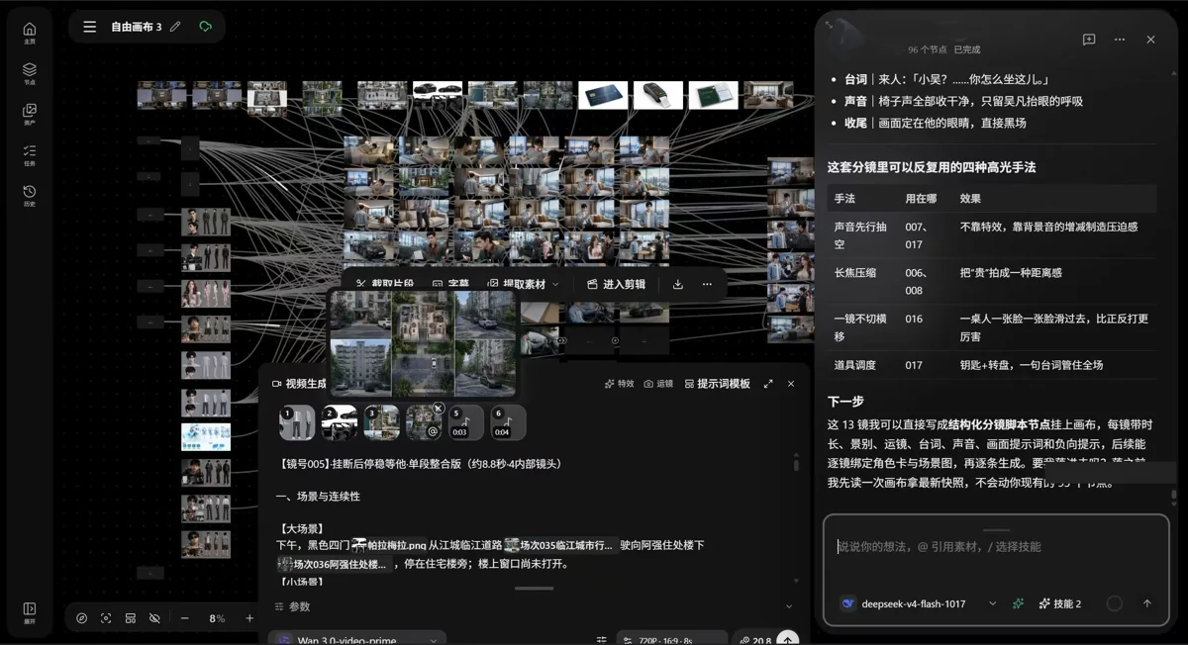Open the 主页 home sidebar icon
Viewport: 1188px width, 645px height.
pos(29,33)
